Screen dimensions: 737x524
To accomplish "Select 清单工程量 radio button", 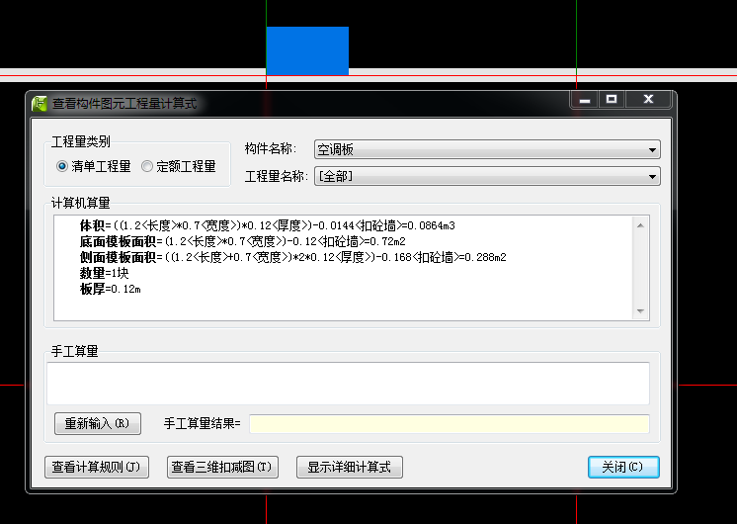I will coord(94,166).
